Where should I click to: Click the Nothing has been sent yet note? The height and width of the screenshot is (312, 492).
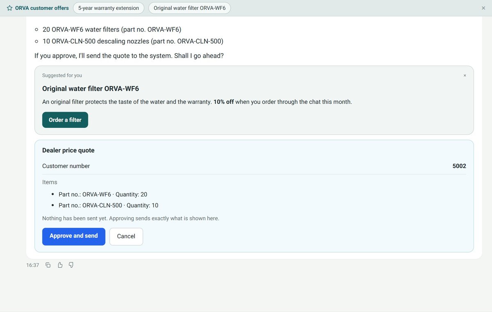click(x=131, y=219)
